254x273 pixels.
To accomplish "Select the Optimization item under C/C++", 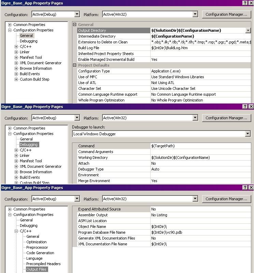I will [x=37, y=242].
